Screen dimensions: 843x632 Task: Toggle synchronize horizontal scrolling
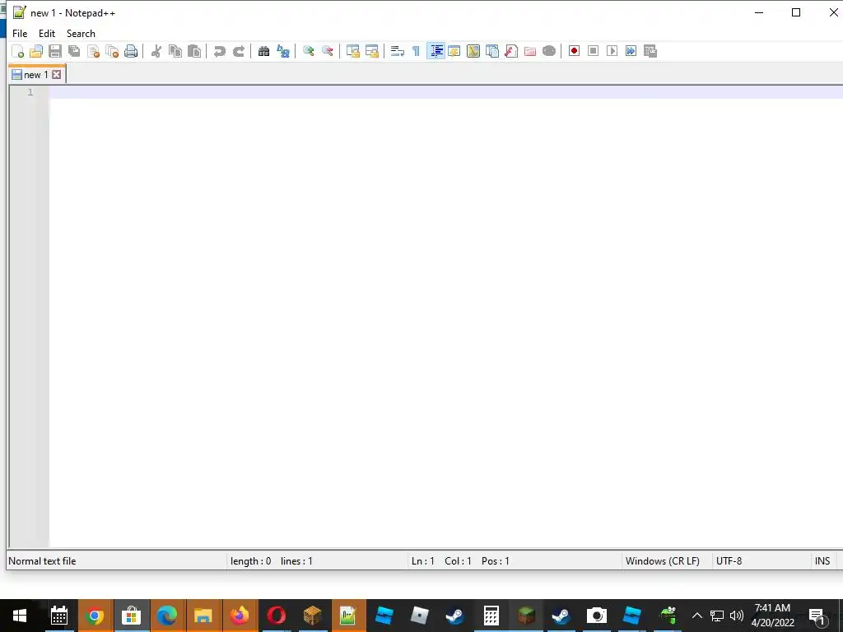372,51
